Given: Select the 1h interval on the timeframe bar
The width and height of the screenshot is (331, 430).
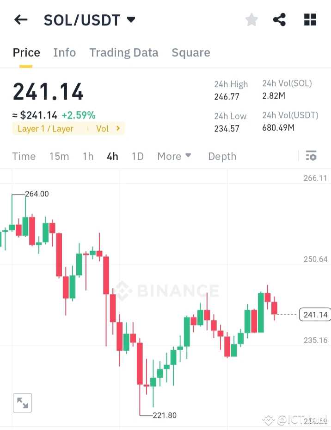Looking at the screenshot, I should (88, 157).
